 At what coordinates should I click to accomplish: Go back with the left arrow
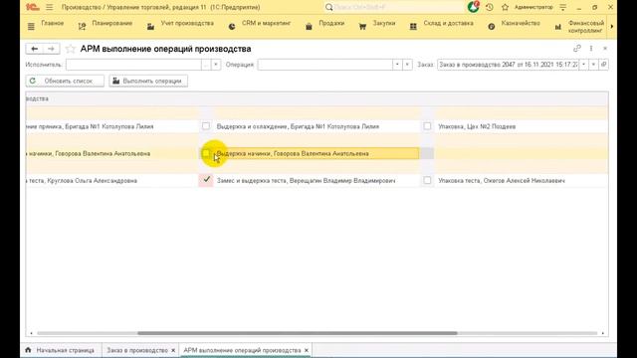(x=34, y=49)
